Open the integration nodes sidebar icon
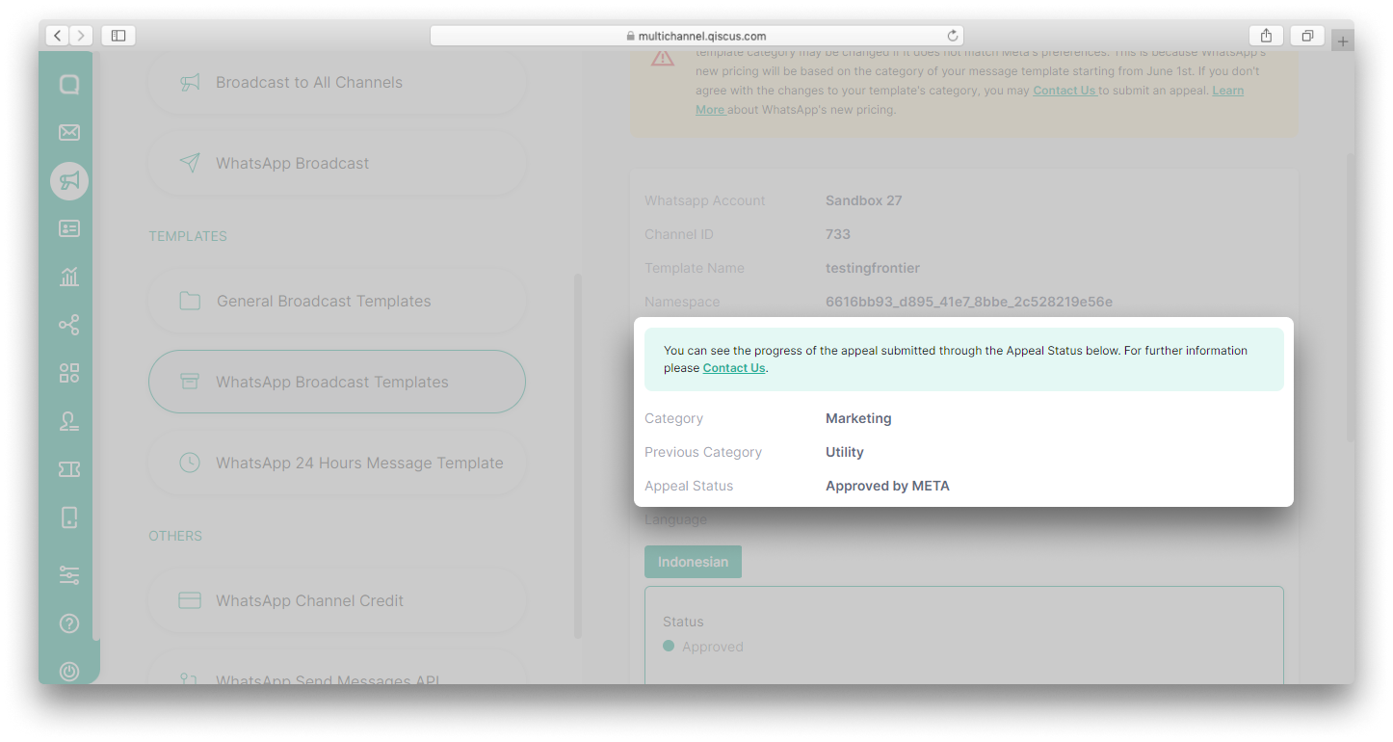The width and height of the screenshot is (1393, 742). pos(69,325)
